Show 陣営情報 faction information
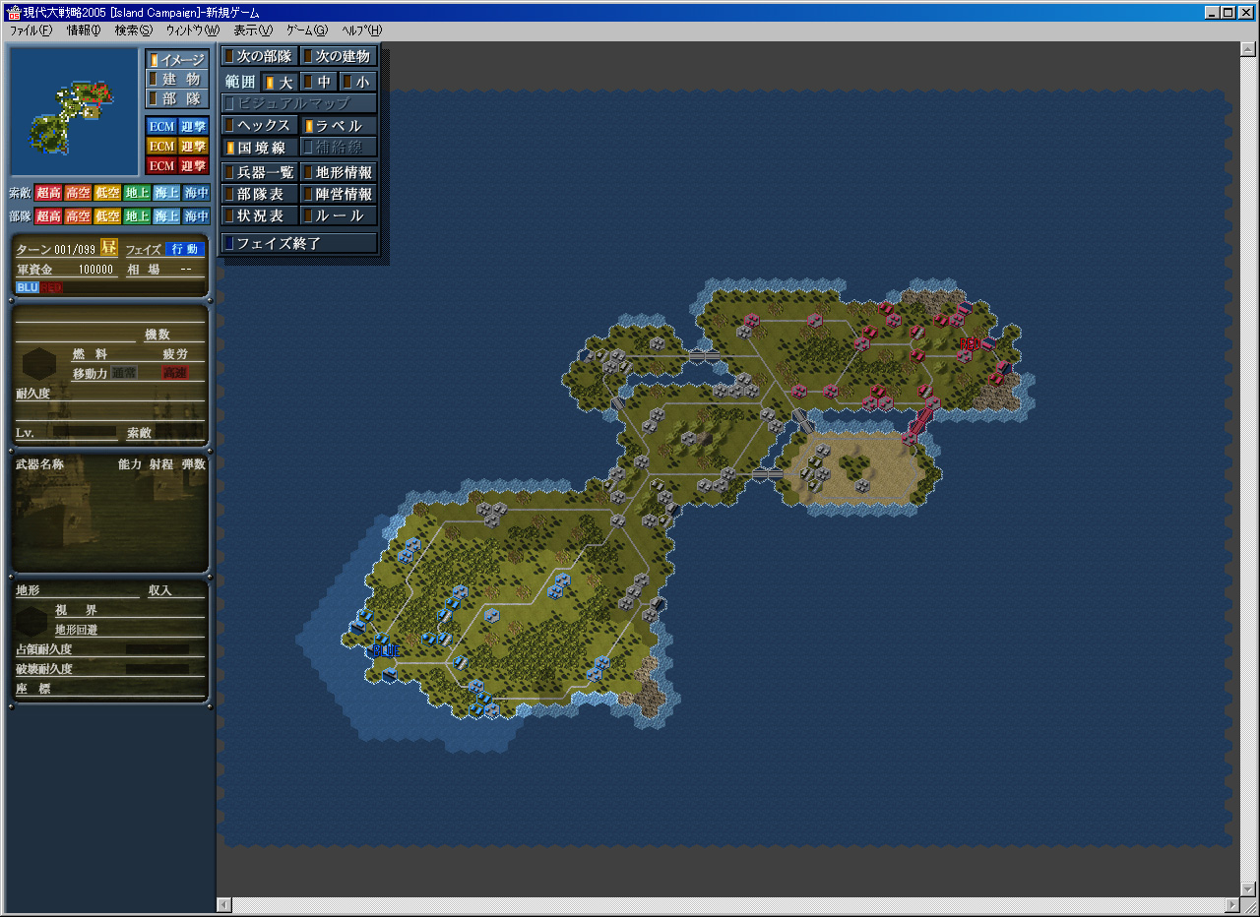This screenshot has width=1260, height=917. point(339,194)
